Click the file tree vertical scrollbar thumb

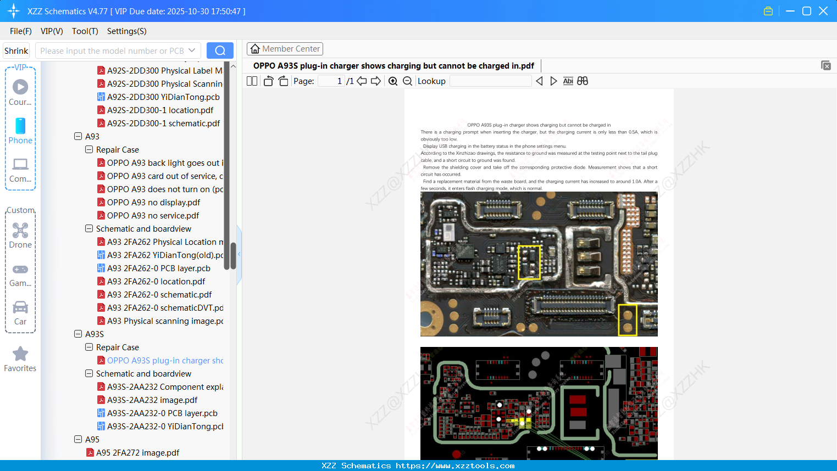233,256
